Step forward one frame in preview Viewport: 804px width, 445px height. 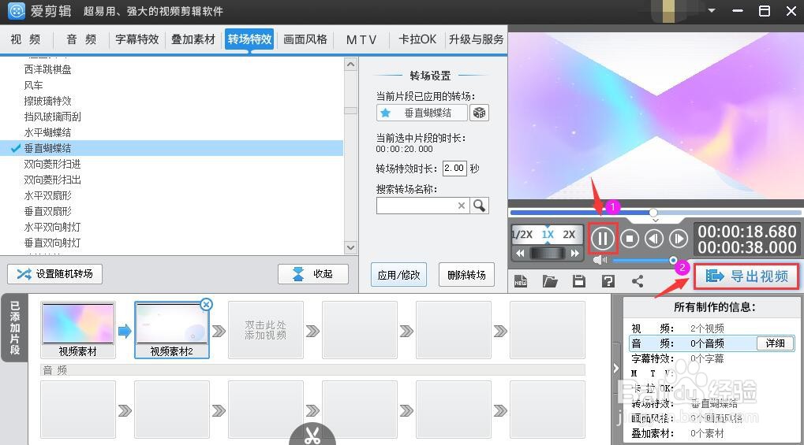679,239
